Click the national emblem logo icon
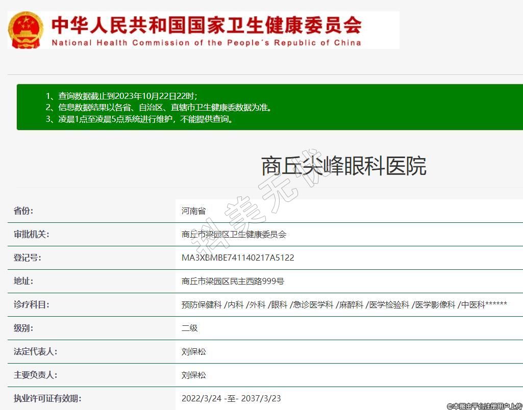The width and height of the screenshot is (523, 410). (26, 30)
